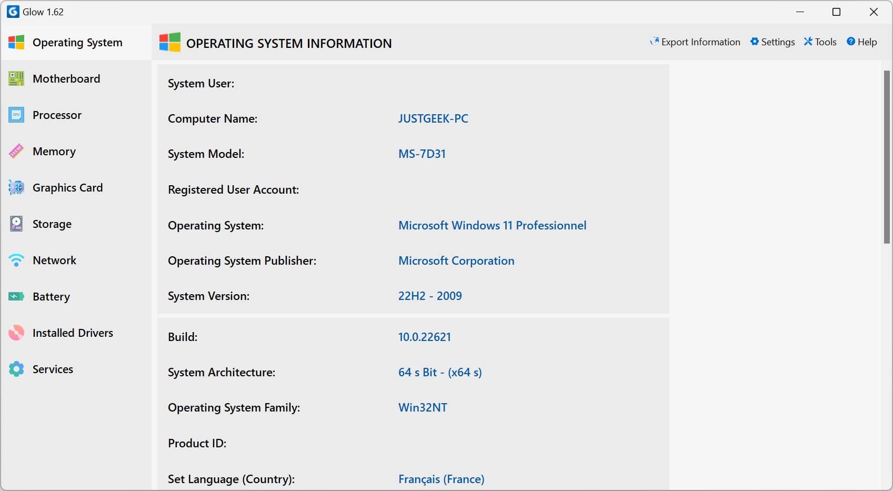Click Microsoft Windows 11 Professionnel value

(492, 225)
